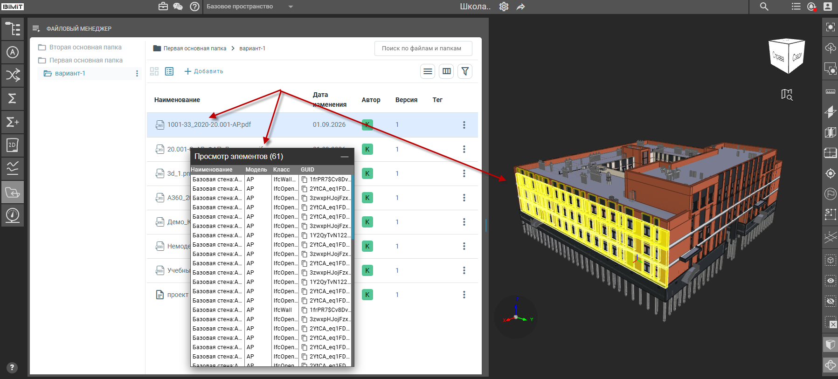
Task: Click the file search input field
Action: [423, 48]
